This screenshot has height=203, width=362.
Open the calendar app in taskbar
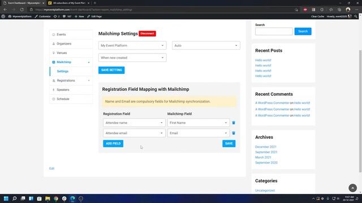coord(39,198)
